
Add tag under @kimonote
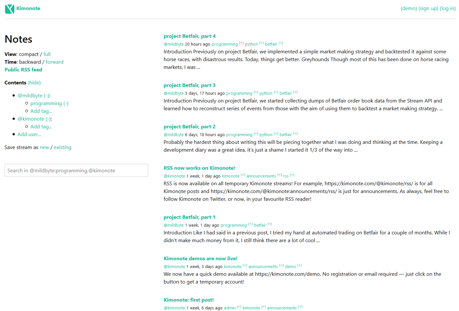41,127
